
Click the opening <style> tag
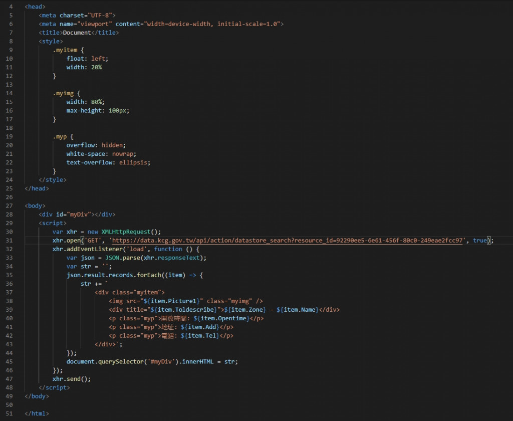coord(51,41)
